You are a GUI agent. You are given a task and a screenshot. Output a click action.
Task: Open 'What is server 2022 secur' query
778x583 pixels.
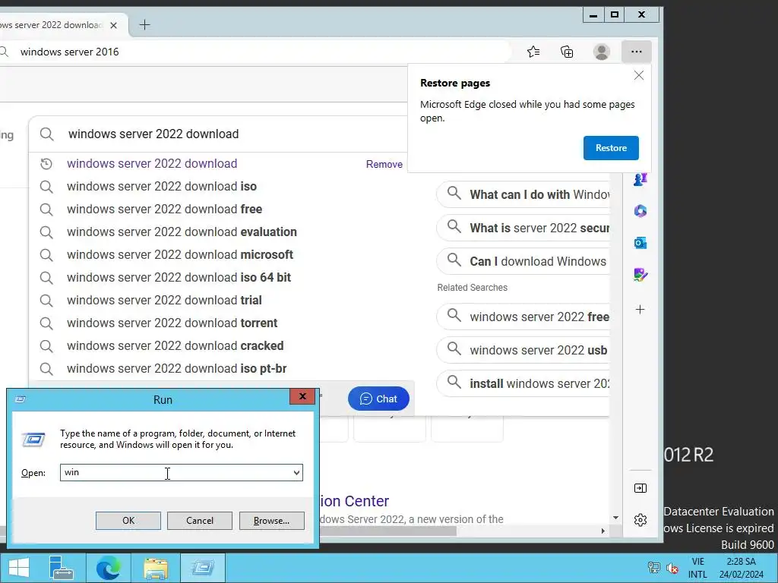[x=523, y=228]
